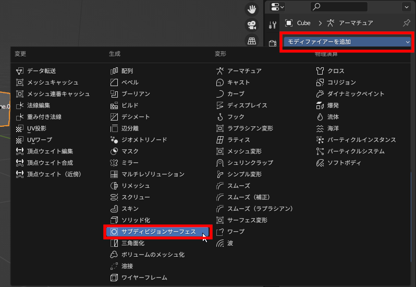Click the カーブ modifier icon
The image size is (416, 287).
[220, 94]
